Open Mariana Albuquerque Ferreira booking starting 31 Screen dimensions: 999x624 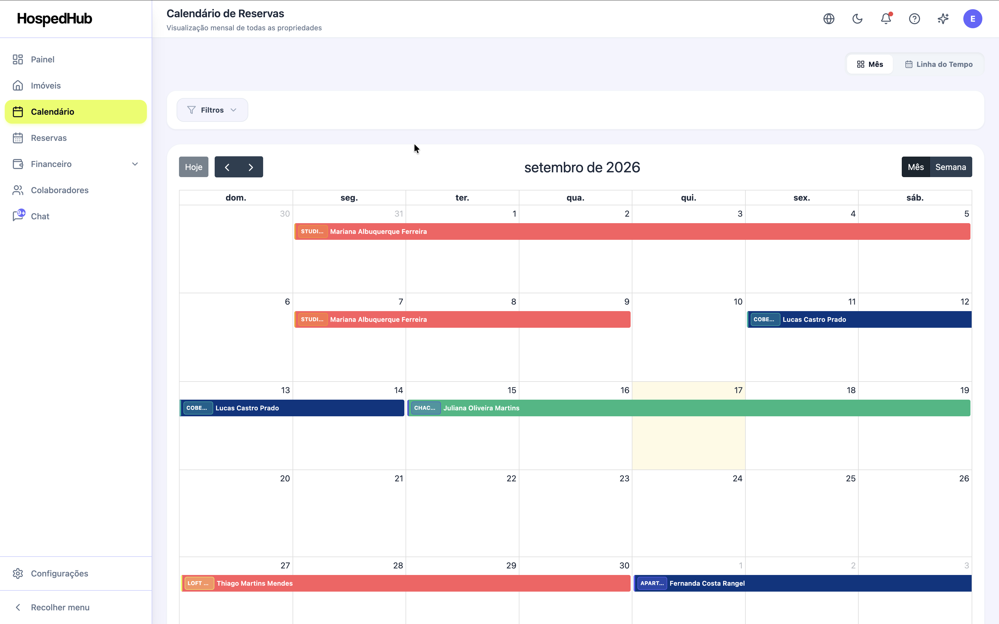[632, 231]
